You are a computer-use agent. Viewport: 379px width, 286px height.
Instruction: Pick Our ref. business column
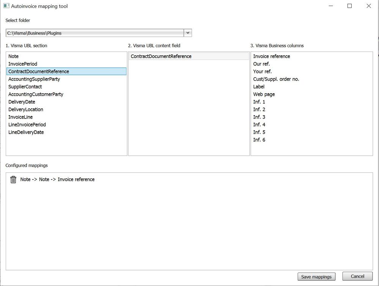[311, 64]
